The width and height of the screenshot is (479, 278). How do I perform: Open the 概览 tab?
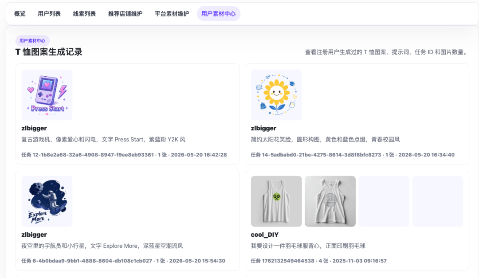click(x=20, y=14)
